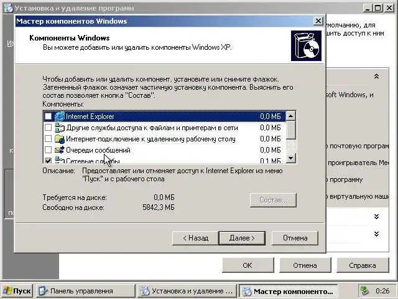Click OK in the background dialog
Screen dimensions: 398x299
click(248, 265)
